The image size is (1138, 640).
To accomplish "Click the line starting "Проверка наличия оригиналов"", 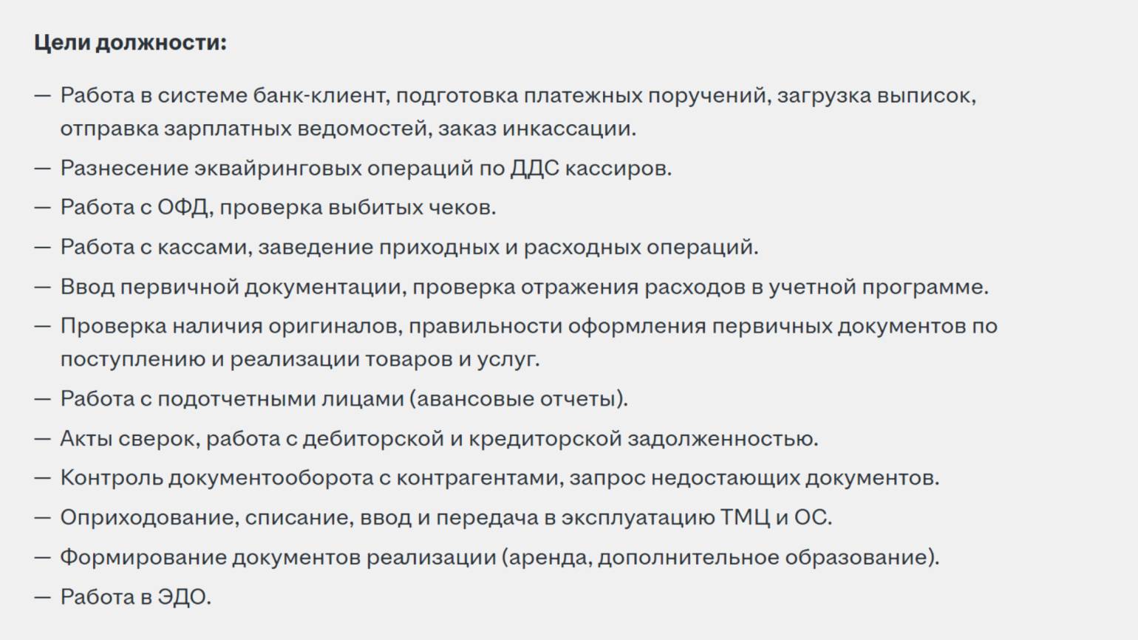I will click(x=528, y=326).
